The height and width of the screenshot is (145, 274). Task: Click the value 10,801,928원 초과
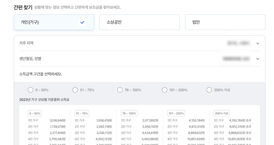tap(239, 139)
